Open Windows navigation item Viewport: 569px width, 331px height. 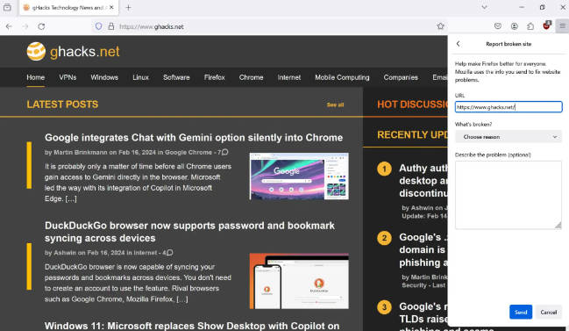(104, 77)
